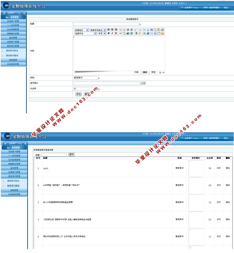Viewport: 234px width, 253px height.
Task: Insert a horizontal line in the editor
Action: click(x=121, y=33)
